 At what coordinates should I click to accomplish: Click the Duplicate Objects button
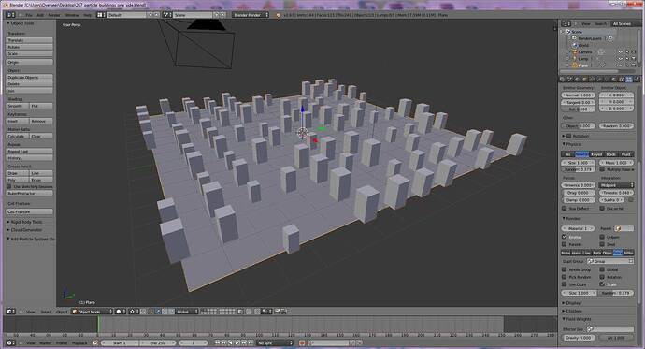pos(30,77)
